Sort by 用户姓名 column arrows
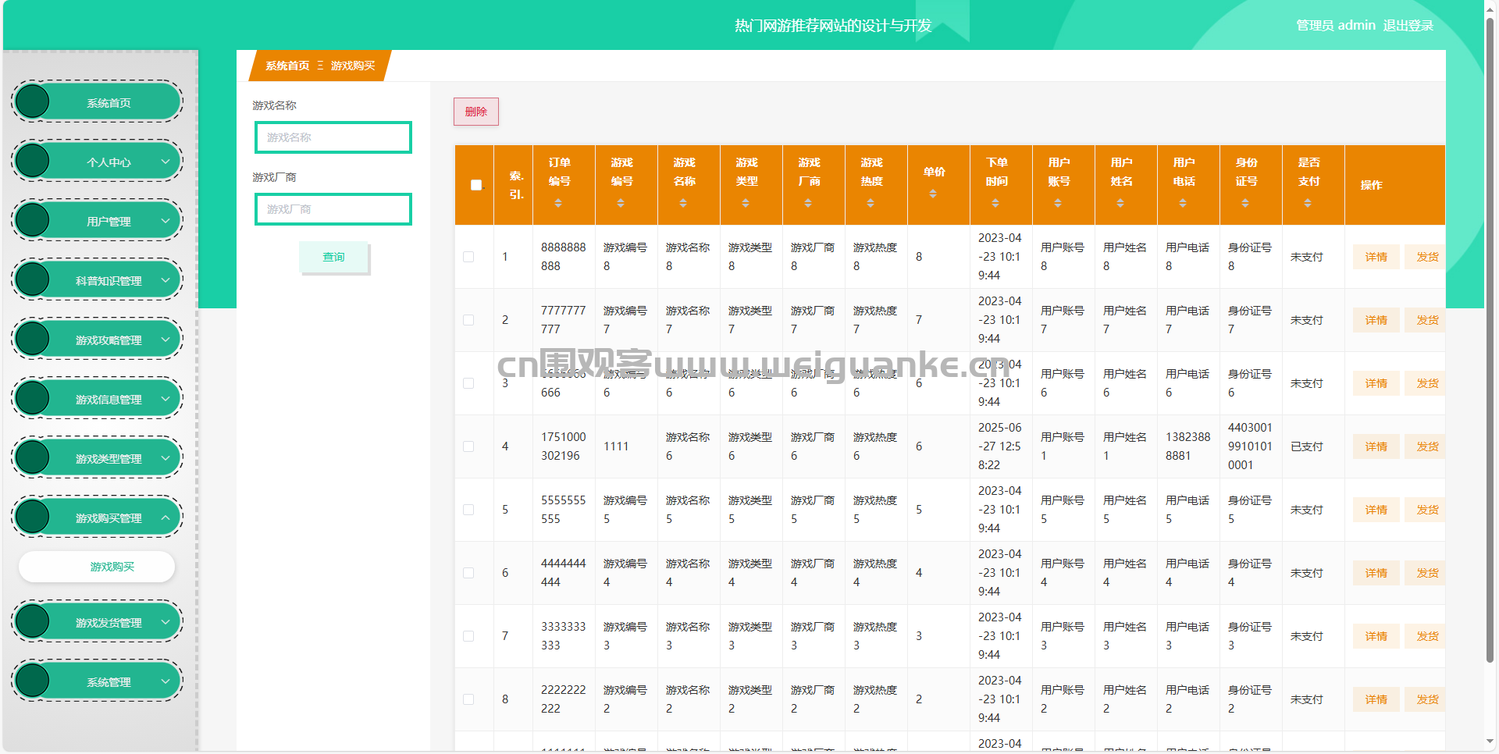 click(1120, 203)
